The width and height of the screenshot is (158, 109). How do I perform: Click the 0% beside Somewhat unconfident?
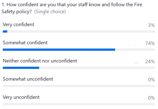coord(151,80)
